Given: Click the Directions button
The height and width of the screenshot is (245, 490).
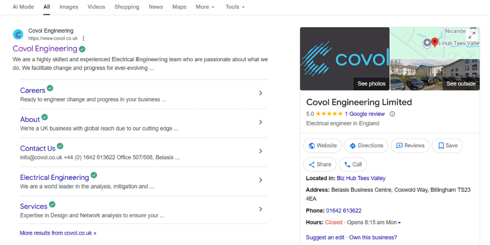Looking at the screenshot, I should coord(366,146).
